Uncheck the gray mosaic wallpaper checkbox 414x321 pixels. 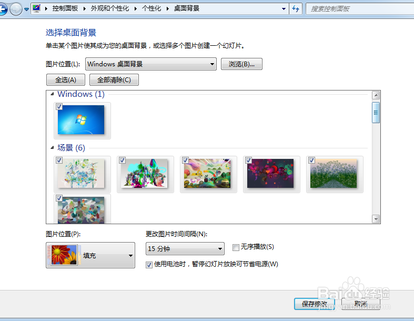pos(59,198)
